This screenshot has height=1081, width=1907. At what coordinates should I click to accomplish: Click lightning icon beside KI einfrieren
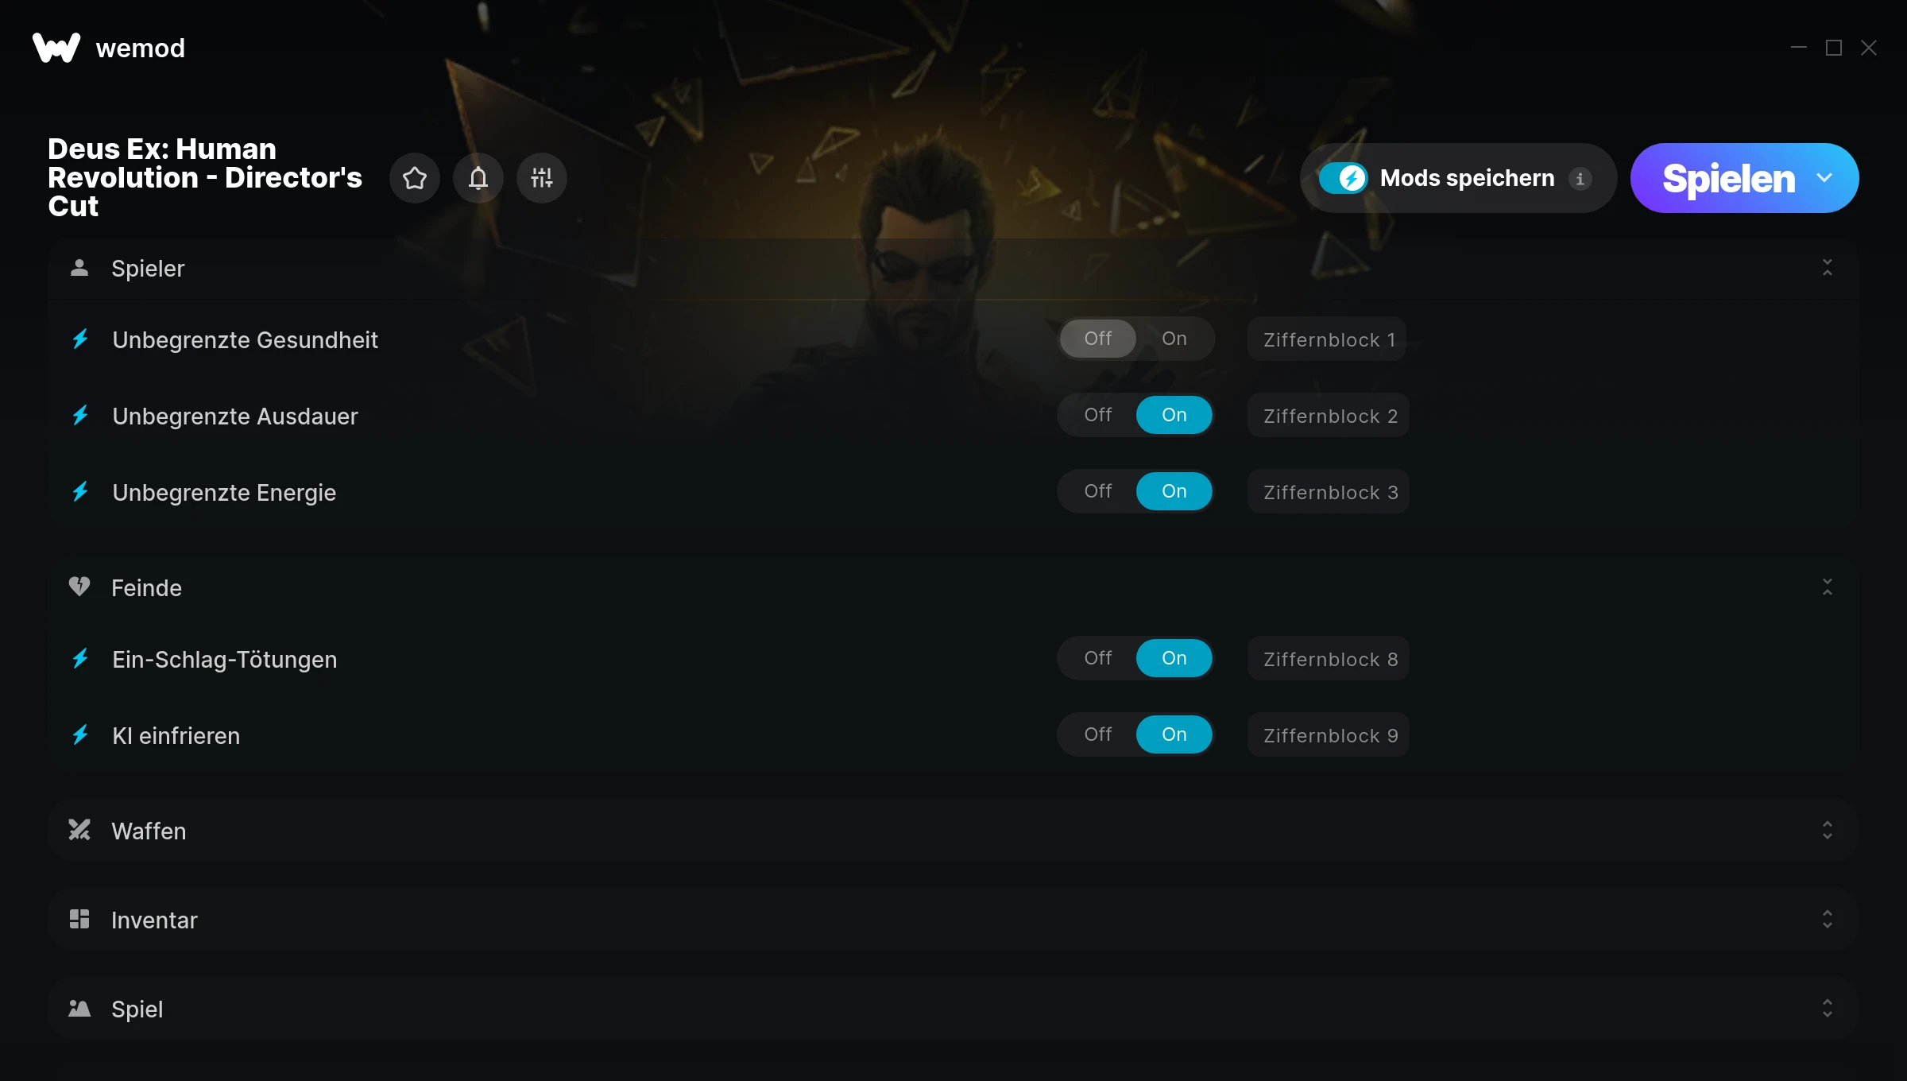pos(80,735)
